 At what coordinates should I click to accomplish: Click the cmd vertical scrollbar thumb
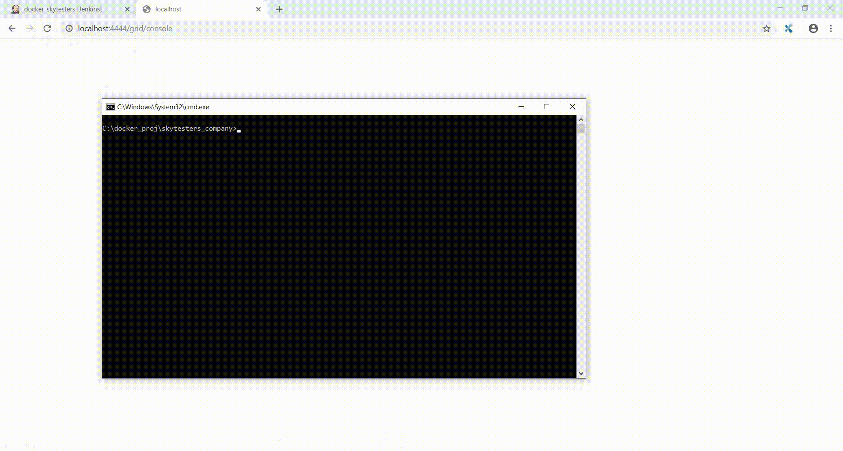[581, 129]
